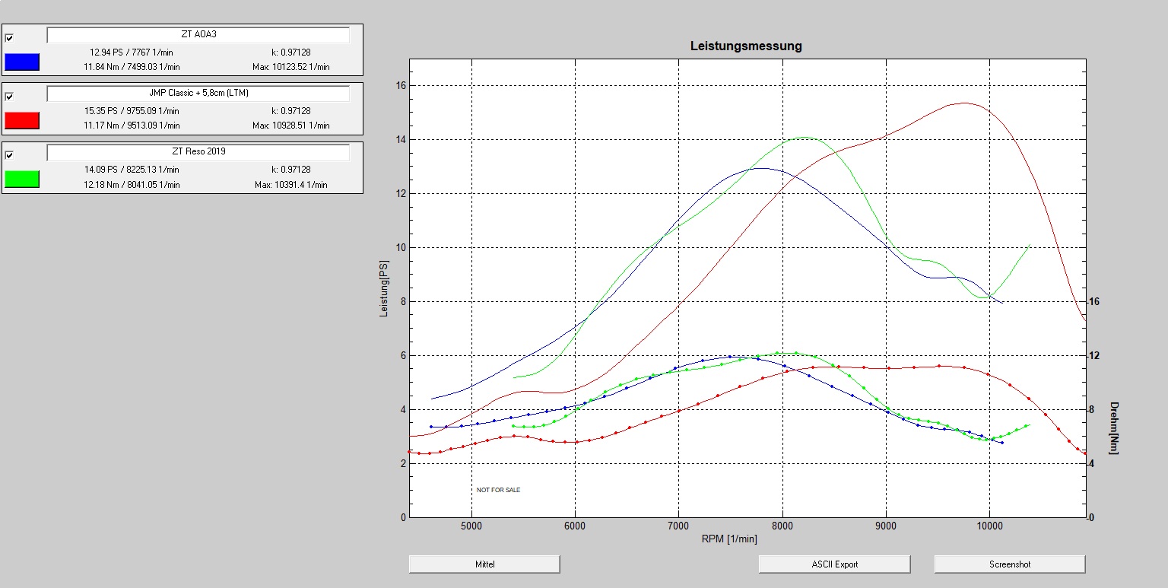This screenshot has width=1168, height=588.
Task: Uncheck the JMP Classic curve checkbox
Action: pos(9,97)
